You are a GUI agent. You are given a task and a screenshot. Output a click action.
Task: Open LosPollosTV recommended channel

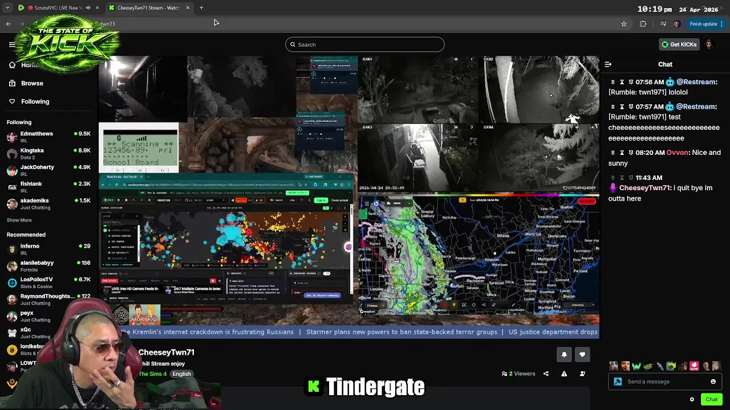pyautogui.click(x=48, y=282)
